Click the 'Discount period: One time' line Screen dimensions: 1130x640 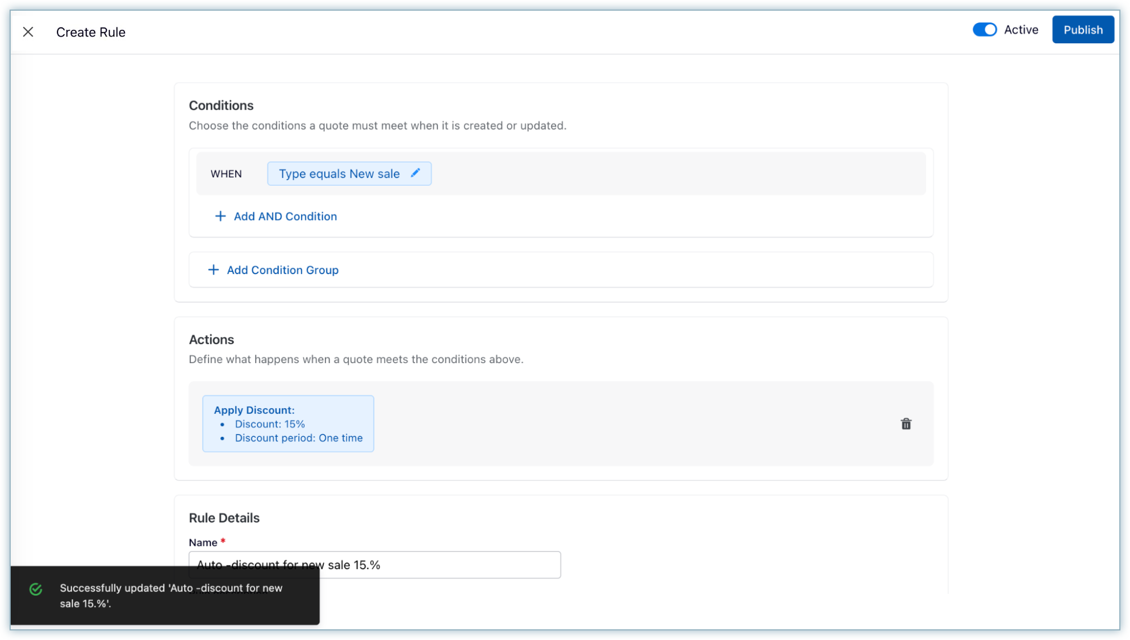[x=298, y=438]
